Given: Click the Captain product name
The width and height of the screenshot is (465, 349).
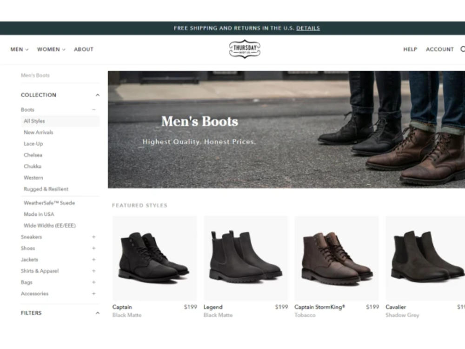Looking at the screenshot, I should (x=122, y=307).
